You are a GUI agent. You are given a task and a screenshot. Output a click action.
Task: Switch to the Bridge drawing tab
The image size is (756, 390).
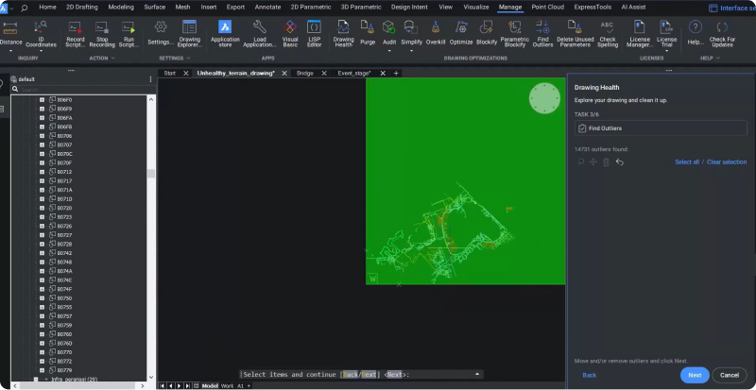[x=305, y=73]
